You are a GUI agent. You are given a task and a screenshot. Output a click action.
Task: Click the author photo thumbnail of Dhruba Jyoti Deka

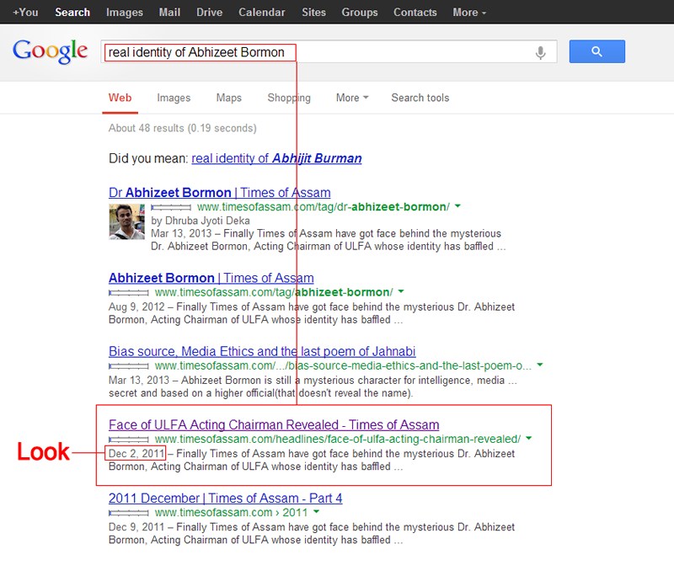coord(126,221)
